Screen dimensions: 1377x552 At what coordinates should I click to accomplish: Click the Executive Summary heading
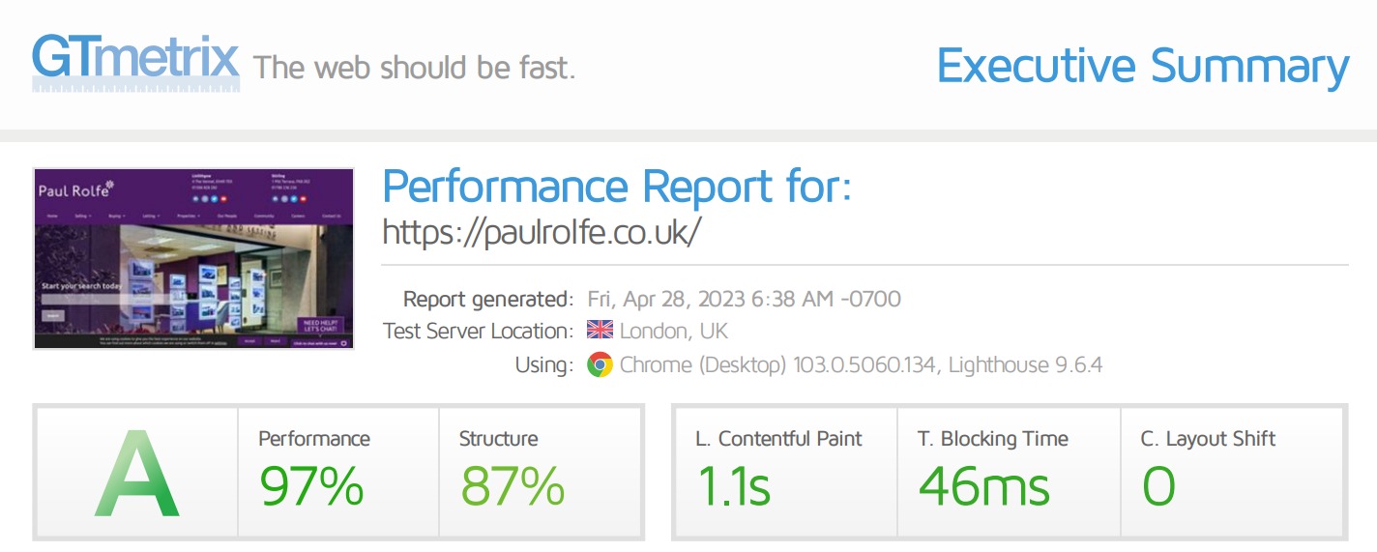pyautogui.click(x=1142, y=66)
